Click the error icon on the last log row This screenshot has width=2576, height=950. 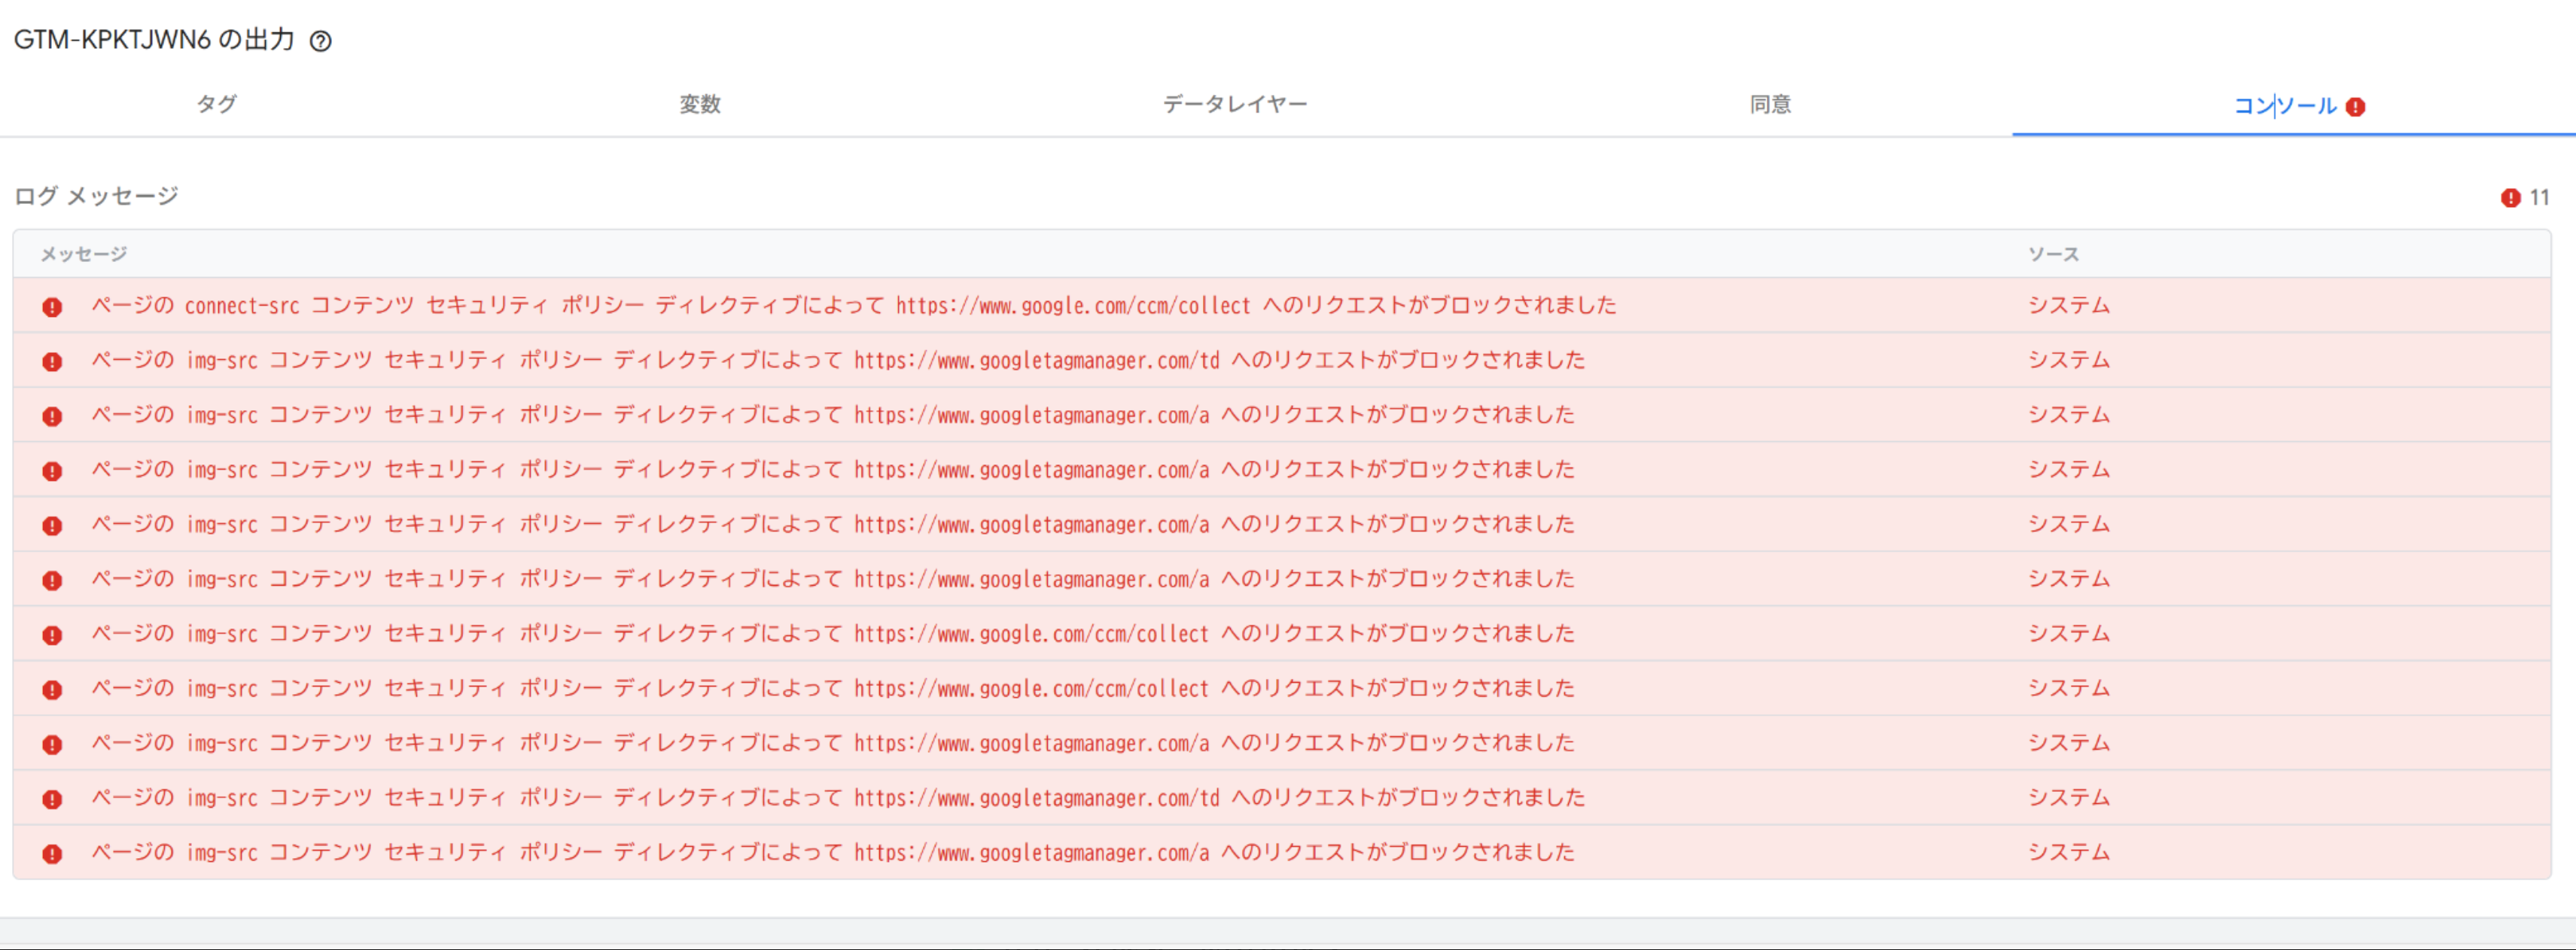[52, 854]
